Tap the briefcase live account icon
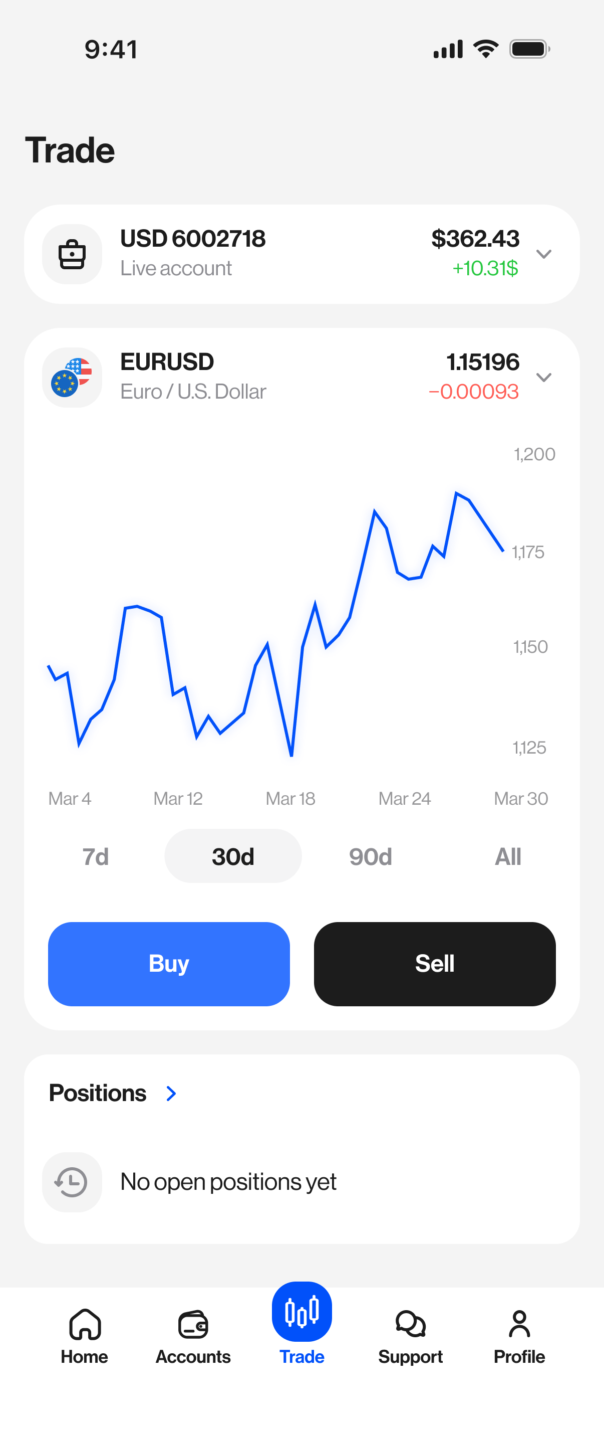 (72, 254)
